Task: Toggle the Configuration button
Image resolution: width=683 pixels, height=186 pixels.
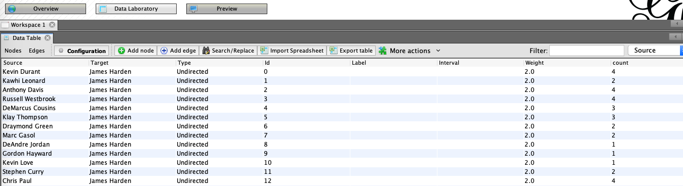Action: pyautogui.click(x=82, y=51)
